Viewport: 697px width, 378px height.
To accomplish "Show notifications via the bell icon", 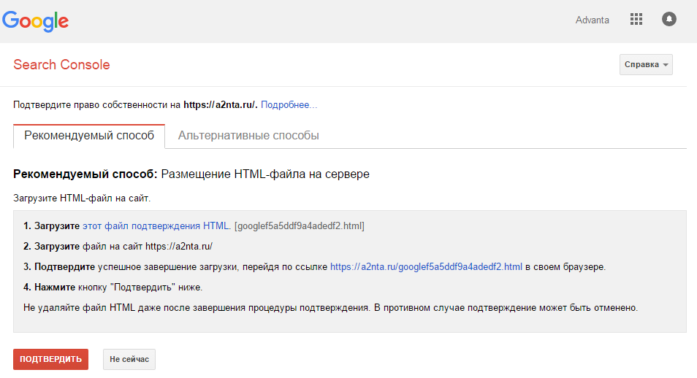I will [669, 20].
